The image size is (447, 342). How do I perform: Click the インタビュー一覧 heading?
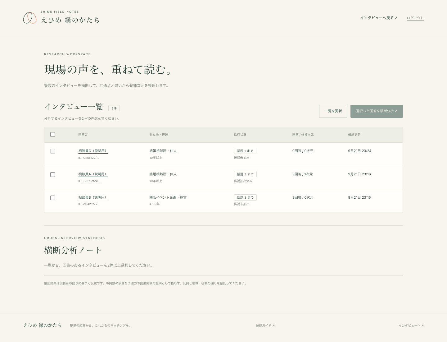click(74, 107)
